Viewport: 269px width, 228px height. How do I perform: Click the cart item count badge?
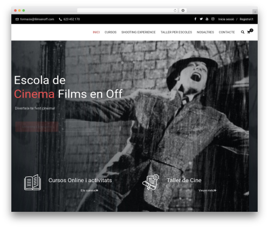point(251,30)
